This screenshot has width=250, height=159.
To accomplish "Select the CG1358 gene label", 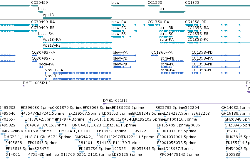I will point(192,3).
